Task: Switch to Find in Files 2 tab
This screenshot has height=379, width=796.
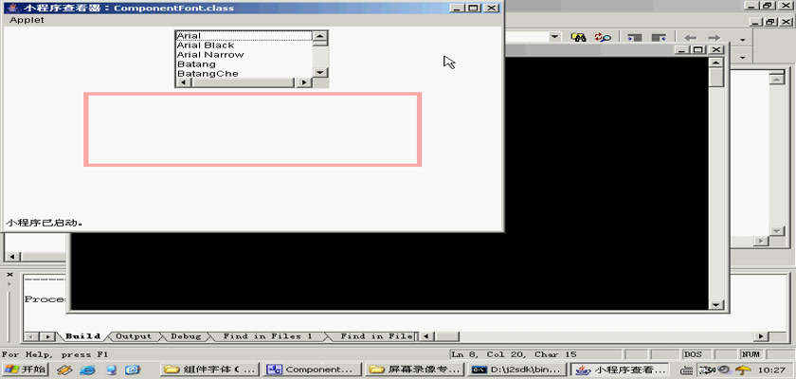Action: pyautogui.click(x=375, y=336)
